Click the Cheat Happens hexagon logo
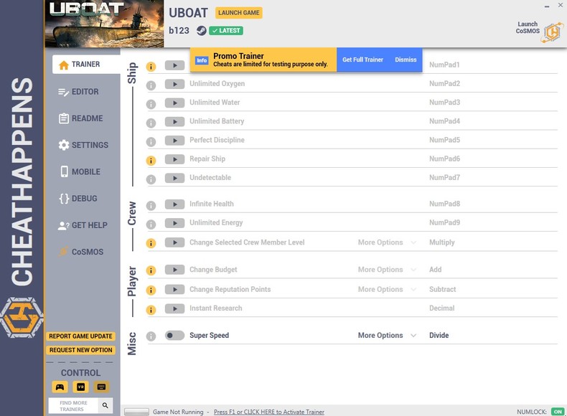 point(22,318)
